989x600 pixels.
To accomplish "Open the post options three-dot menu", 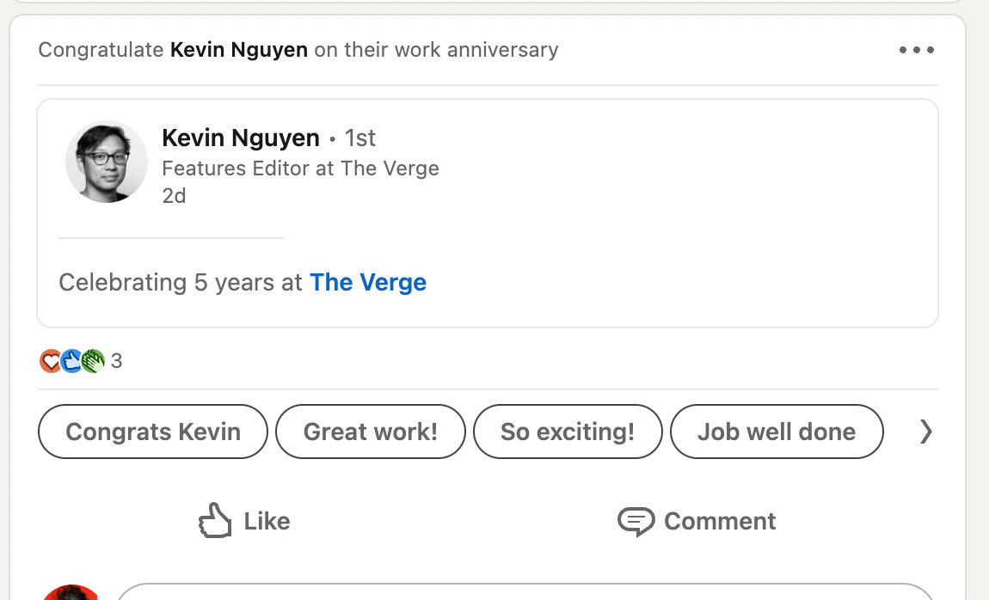I will click(x=916, y=50).
